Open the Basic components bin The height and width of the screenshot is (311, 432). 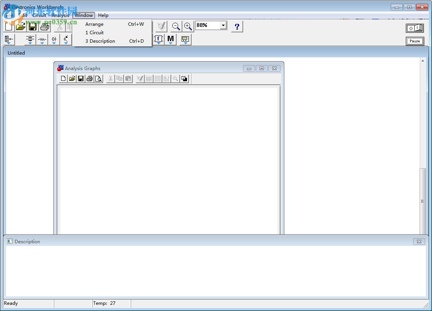pos(42,38)
